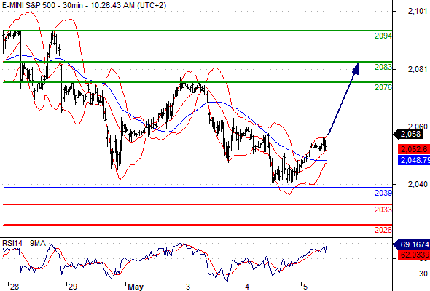Click the 2,101 price axis label
Screen dimensions: 430x291
(x=418, y=11)
